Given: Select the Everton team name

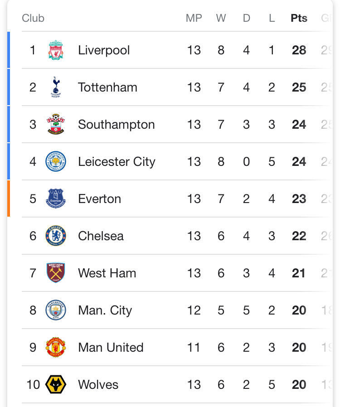Looking at the screenshot, I should click(99, 199).
